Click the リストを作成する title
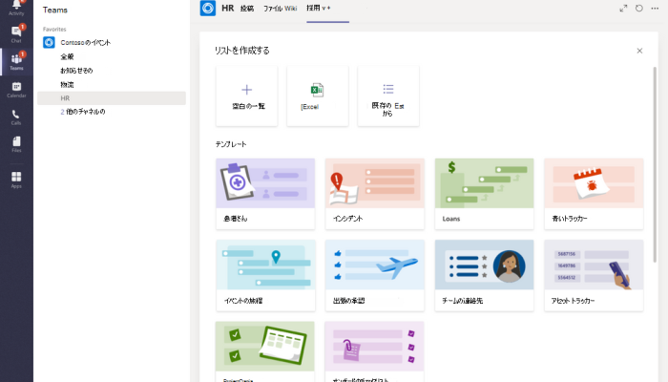This screenshot has width=668, height=382. click(242, 51)
